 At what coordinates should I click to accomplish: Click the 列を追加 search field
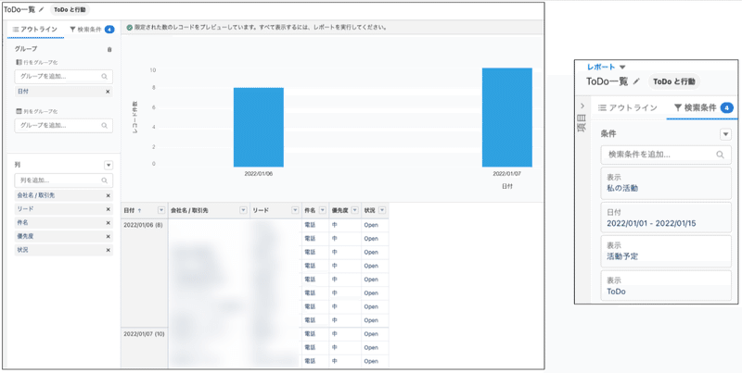click(x=63, y=180)
